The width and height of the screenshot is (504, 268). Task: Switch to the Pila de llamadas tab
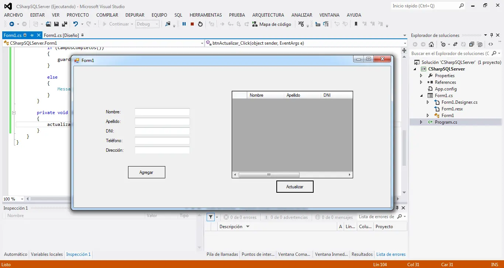222,254
